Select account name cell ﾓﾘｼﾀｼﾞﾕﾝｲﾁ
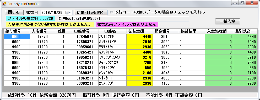 (x=112, y=57)
